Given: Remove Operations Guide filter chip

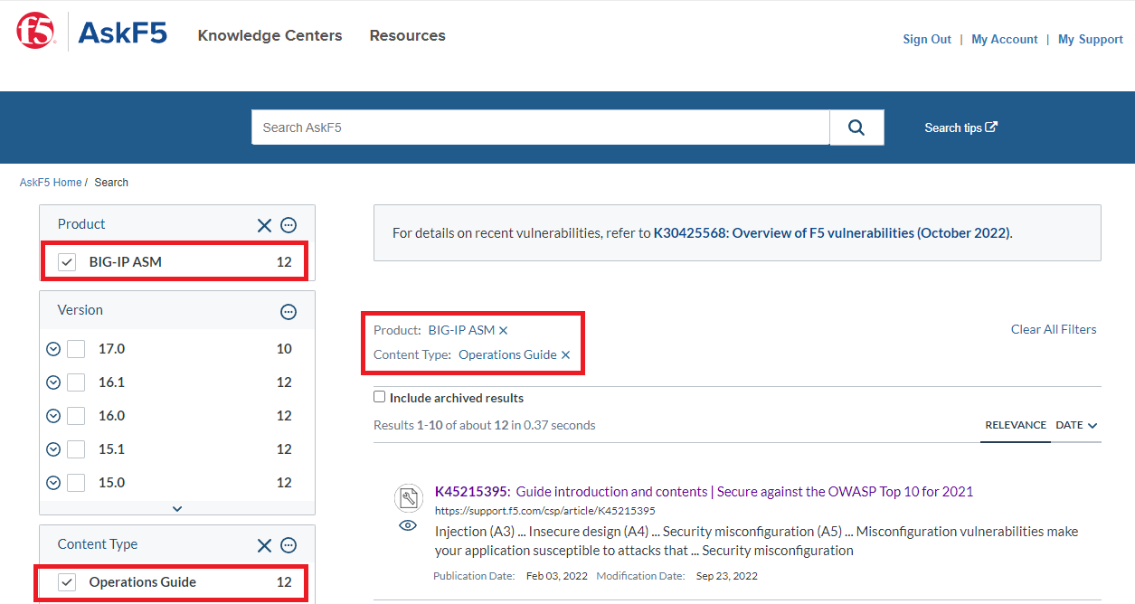Looking at the screenshot, I should pyautogui.click(x=565, y=355).
